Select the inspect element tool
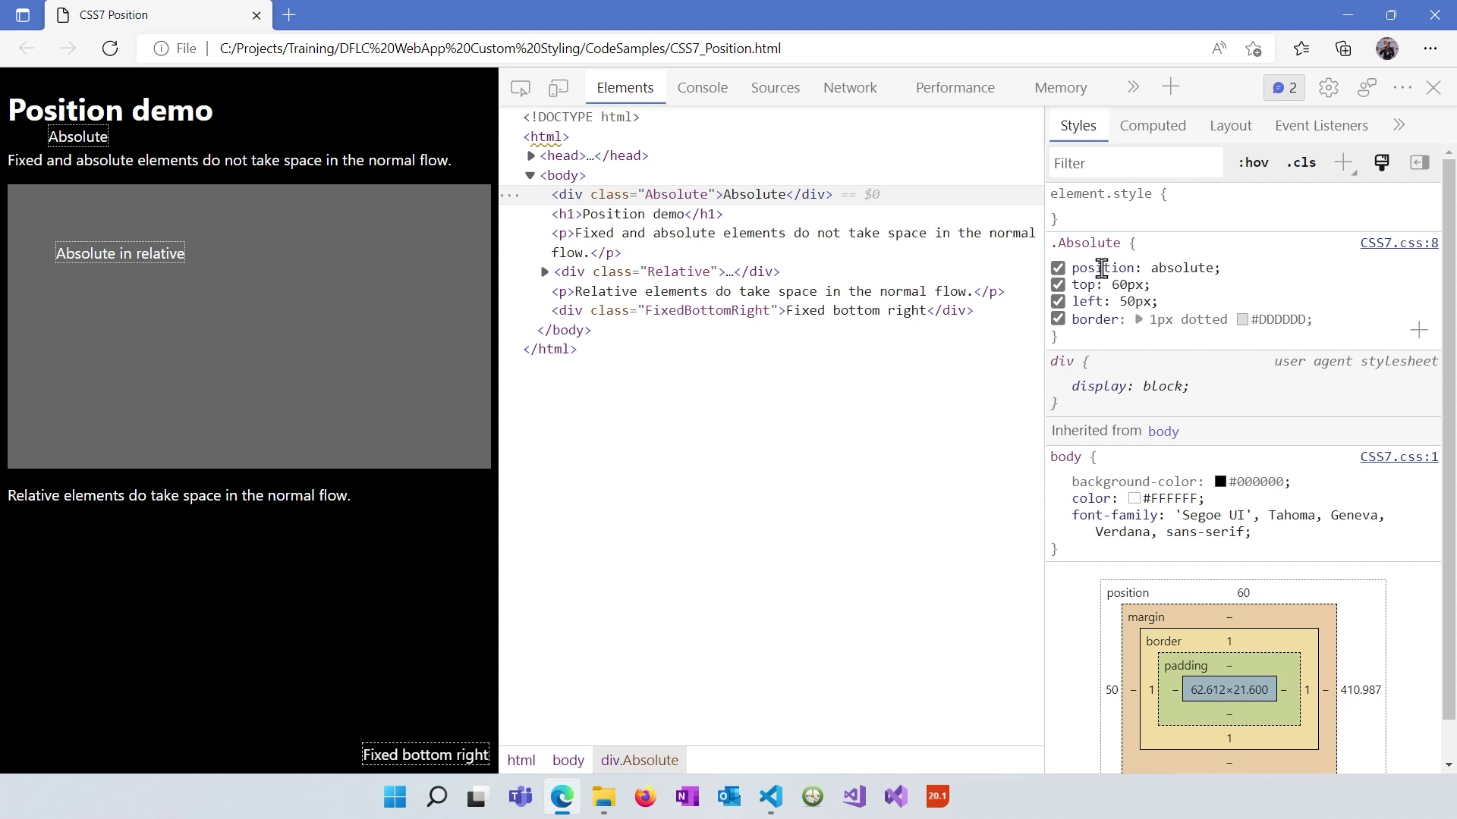 [521, 87]
